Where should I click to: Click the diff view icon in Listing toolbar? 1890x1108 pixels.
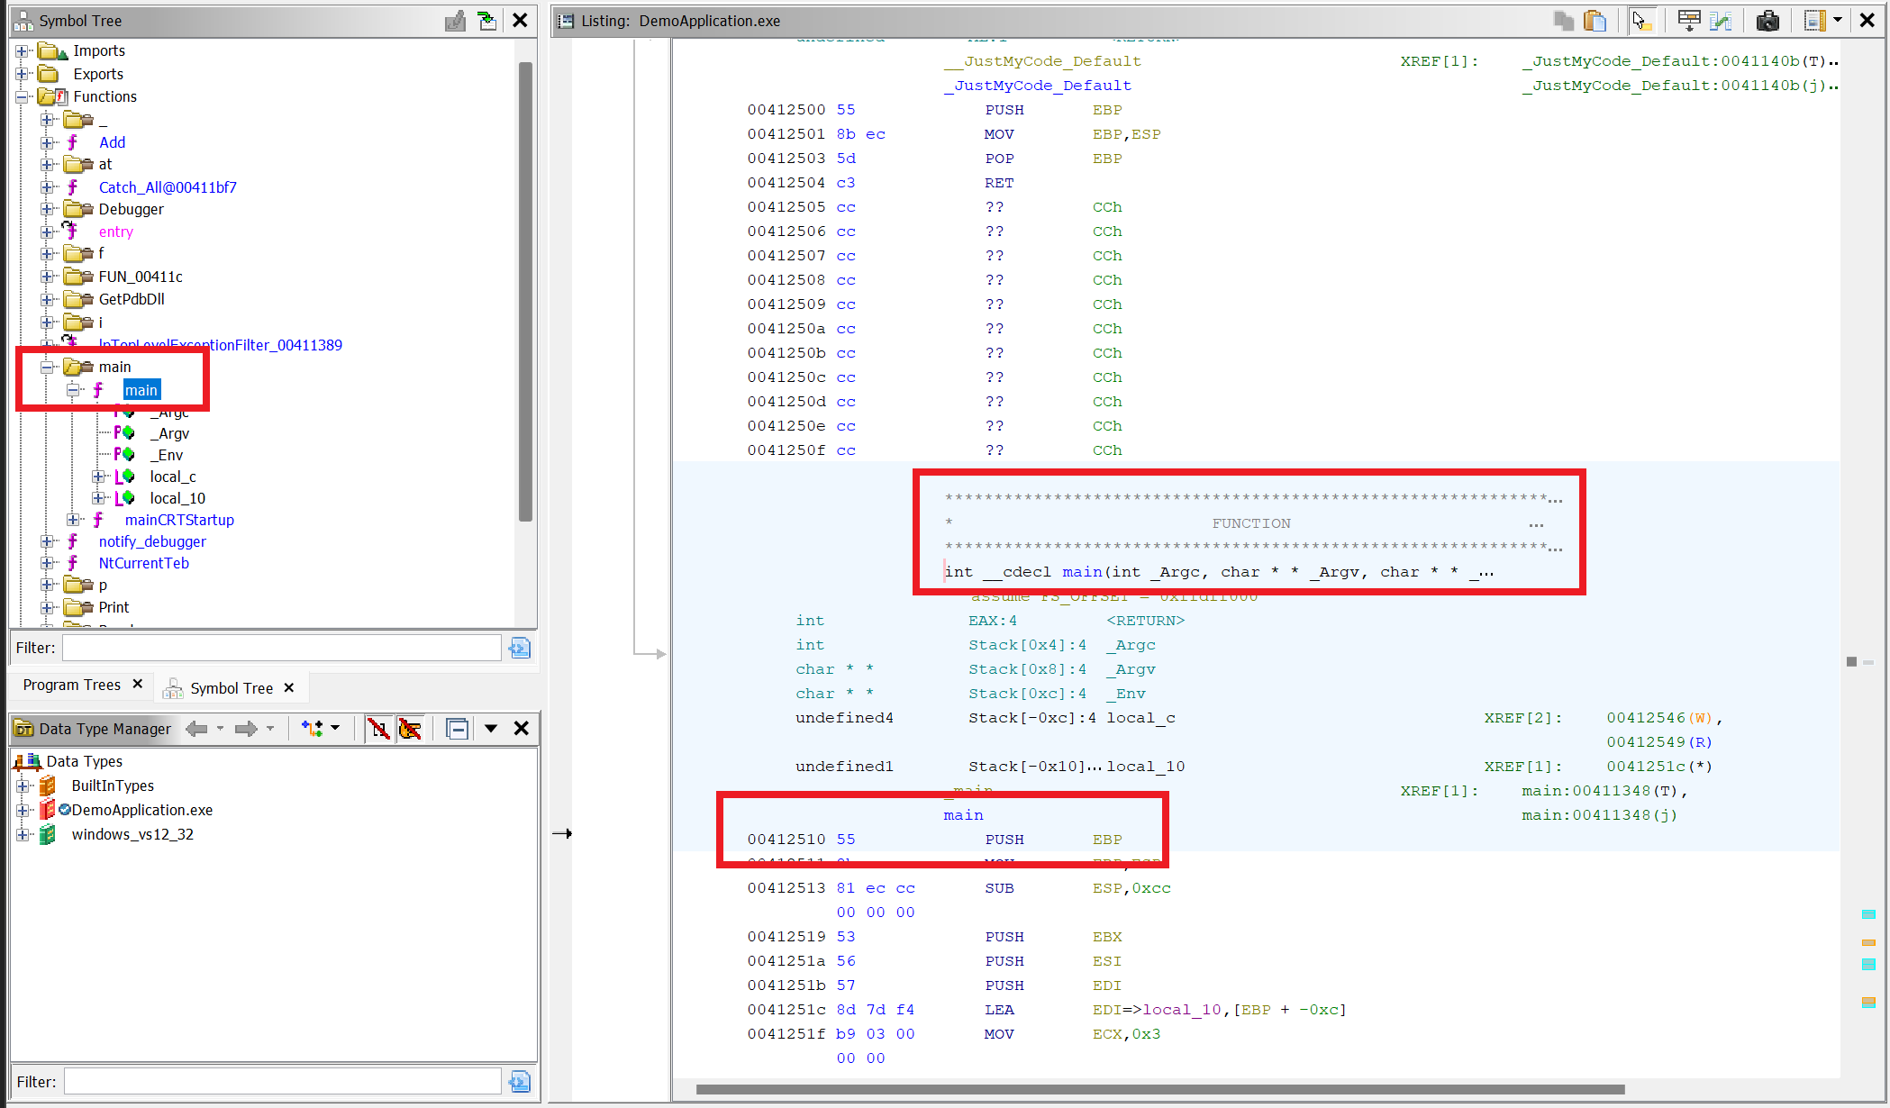(x=1721, y=21)
